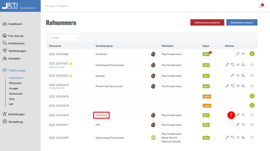Viewport: 270px width, 151px height.
Task: Select Ansagen submenu item
Action: click(x=14, y=88)
